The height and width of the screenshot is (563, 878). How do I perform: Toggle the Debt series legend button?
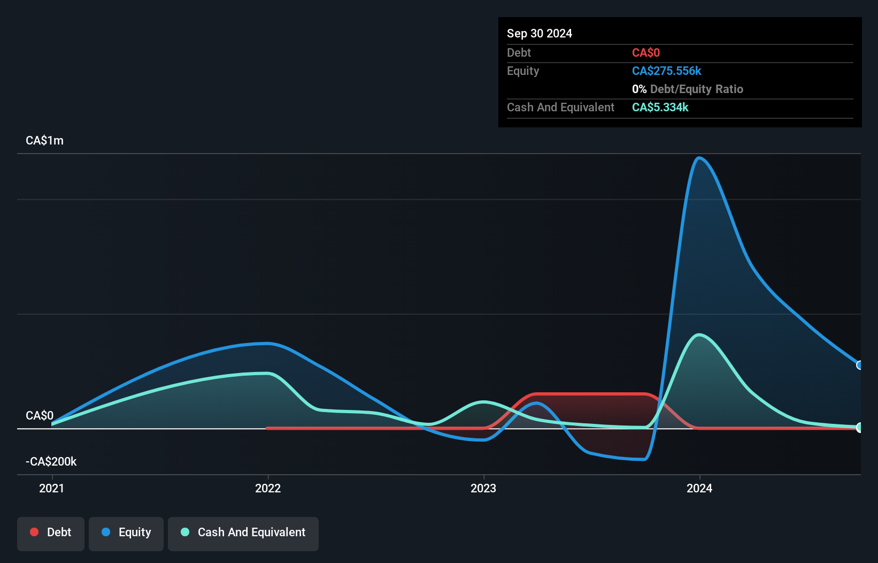51,534
